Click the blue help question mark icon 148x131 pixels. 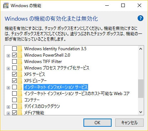tap(141, 18)
